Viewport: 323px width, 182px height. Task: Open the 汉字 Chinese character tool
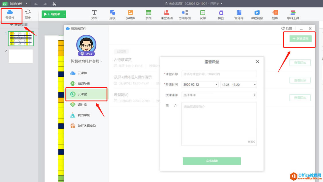pos(203,15)
